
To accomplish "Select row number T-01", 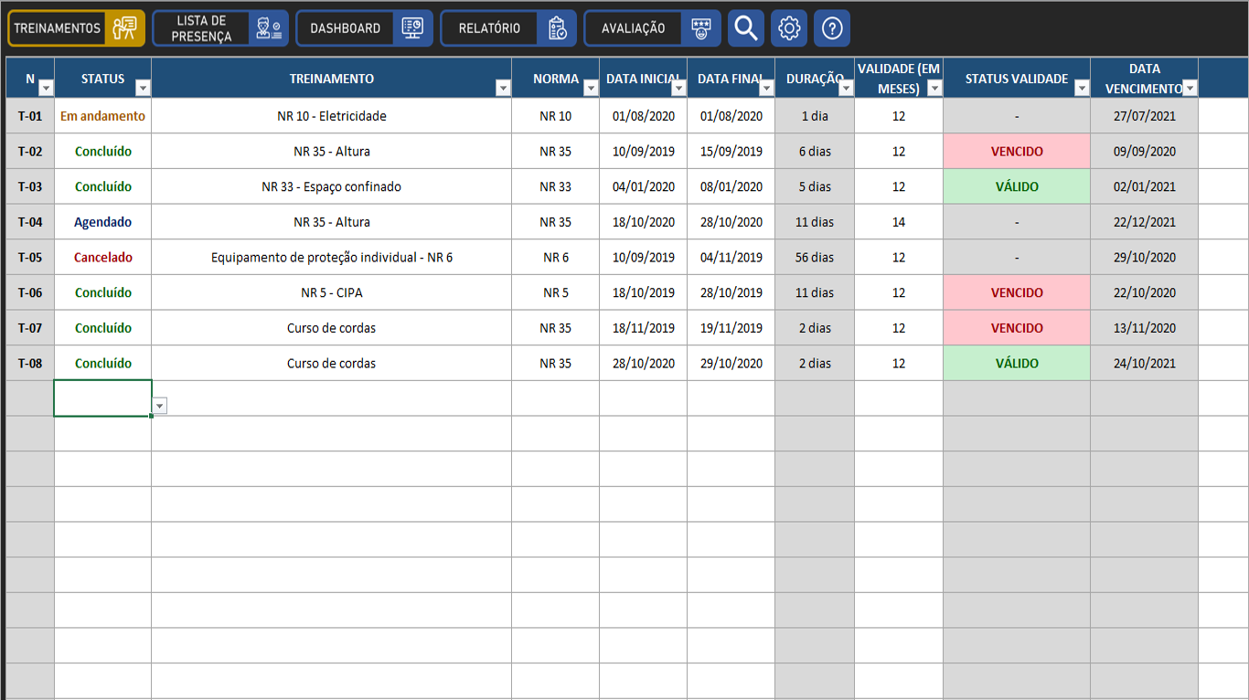I will [x=30, y=116].
